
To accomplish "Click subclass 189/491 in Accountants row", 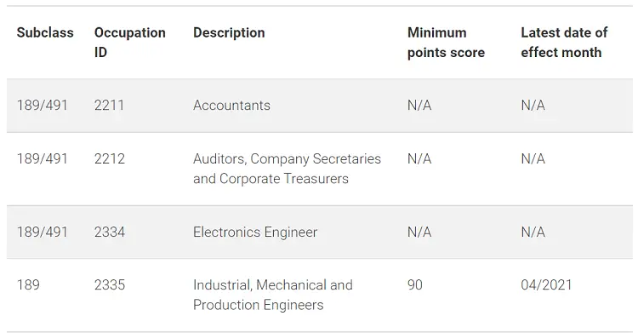I will 42,105.
